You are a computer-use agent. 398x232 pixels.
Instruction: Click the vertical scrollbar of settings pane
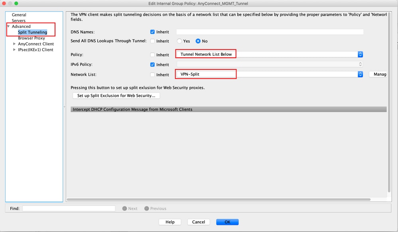389,103
